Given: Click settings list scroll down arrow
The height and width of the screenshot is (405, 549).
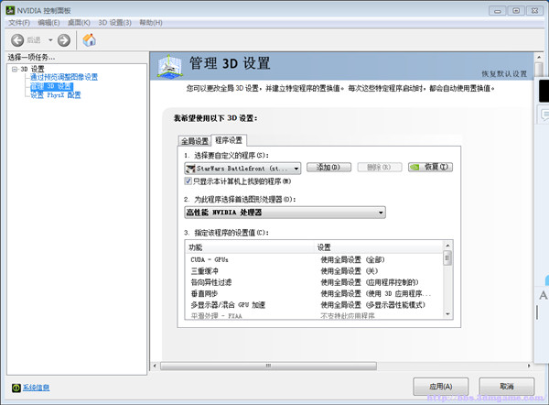Looking at the screenshot, I should coord(447,314).
